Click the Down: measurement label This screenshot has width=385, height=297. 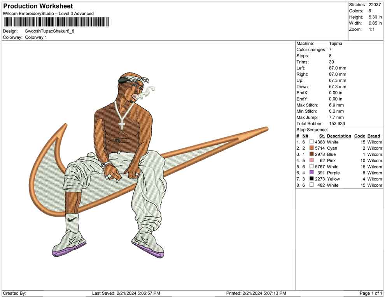coord(303,87)
